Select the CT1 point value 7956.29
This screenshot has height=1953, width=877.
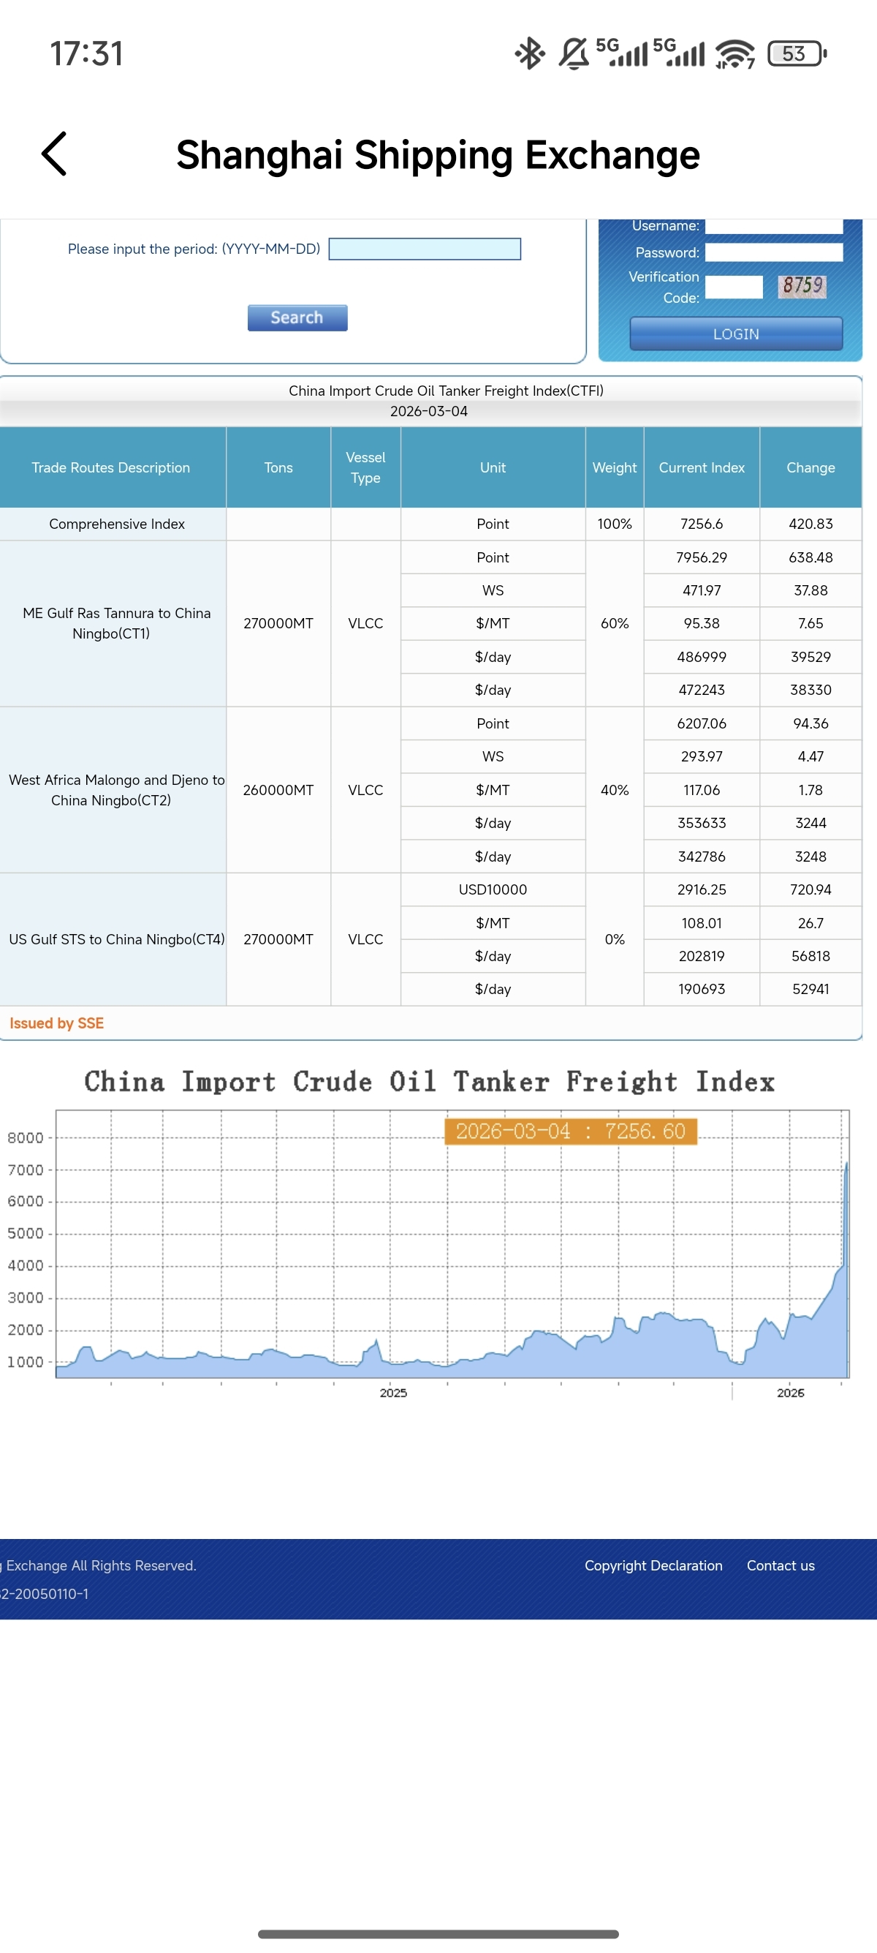[x=702, y=557]
